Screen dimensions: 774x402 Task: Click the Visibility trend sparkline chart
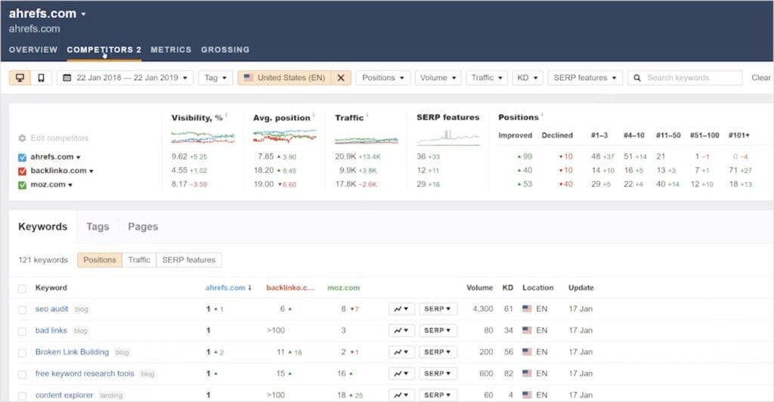click(x=203, y=137)
